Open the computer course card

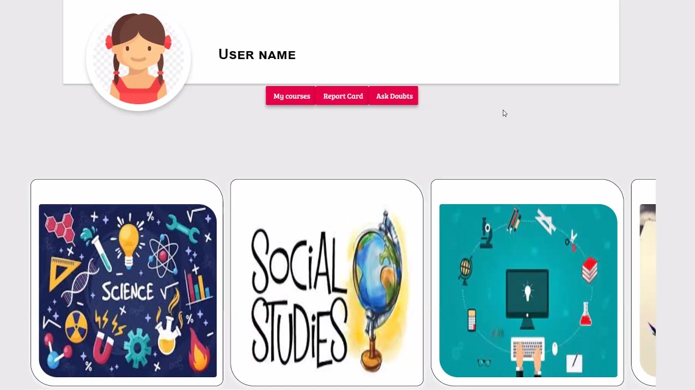pos(527,283)
